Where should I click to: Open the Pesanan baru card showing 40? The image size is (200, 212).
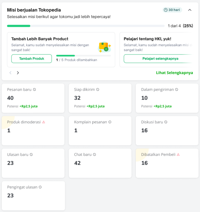pos(33,98)
